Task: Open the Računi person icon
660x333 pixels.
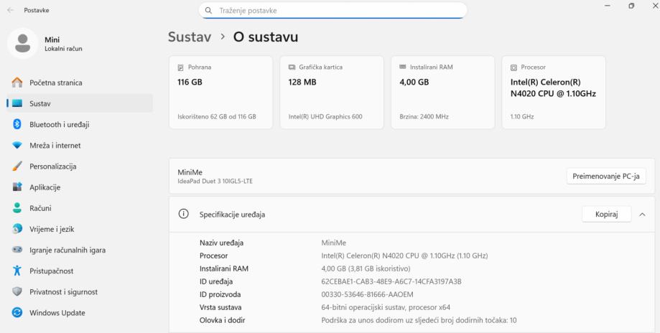Action: (16, 208)
